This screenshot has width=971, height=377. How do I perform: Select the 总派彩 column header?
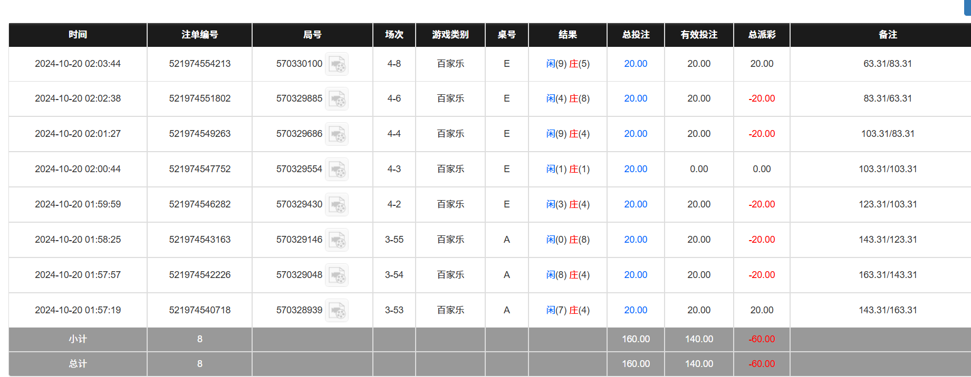click(762, 35)
